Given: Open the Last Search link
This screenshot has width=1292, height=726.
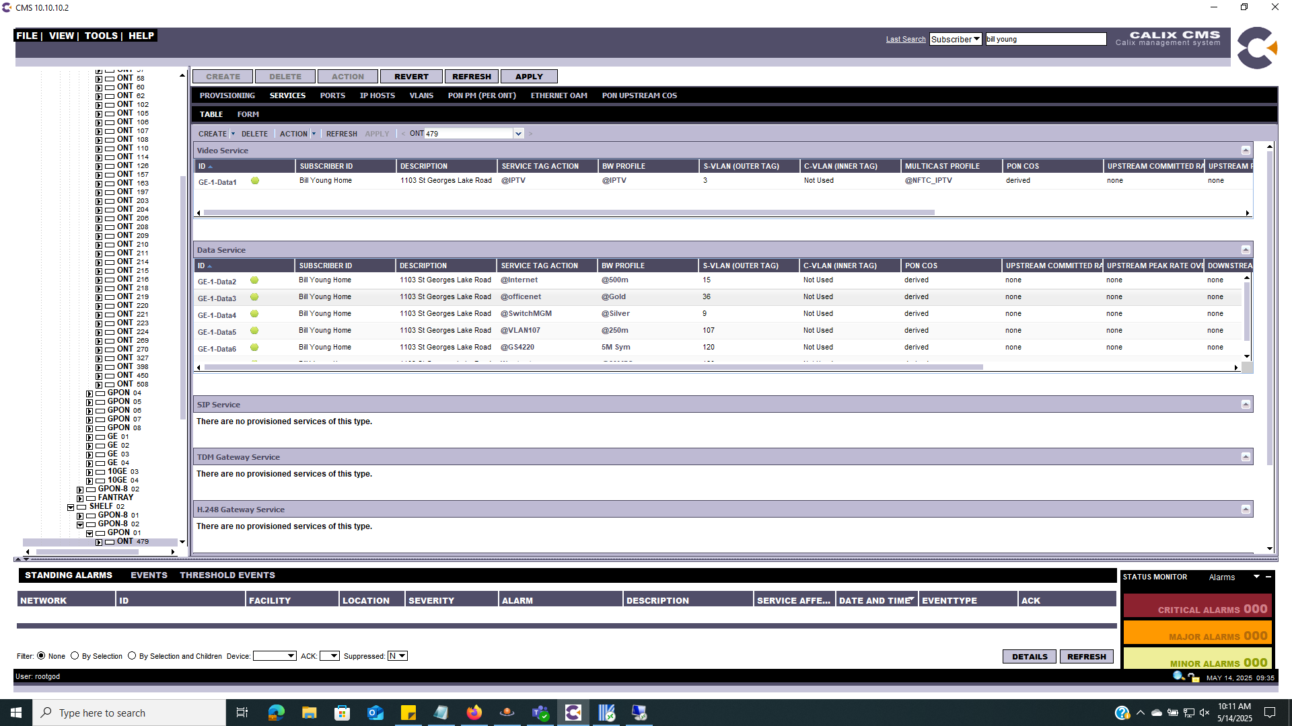Looking at the screenshot, I should (x=906, y=39).
